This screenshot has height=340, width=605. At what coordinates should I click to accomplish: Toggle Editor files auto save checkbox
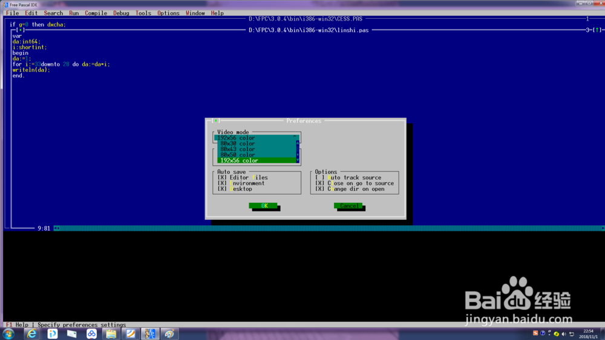(222, 178)
